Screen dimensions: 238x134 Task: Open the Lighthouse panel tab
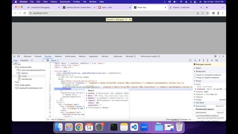118,56
